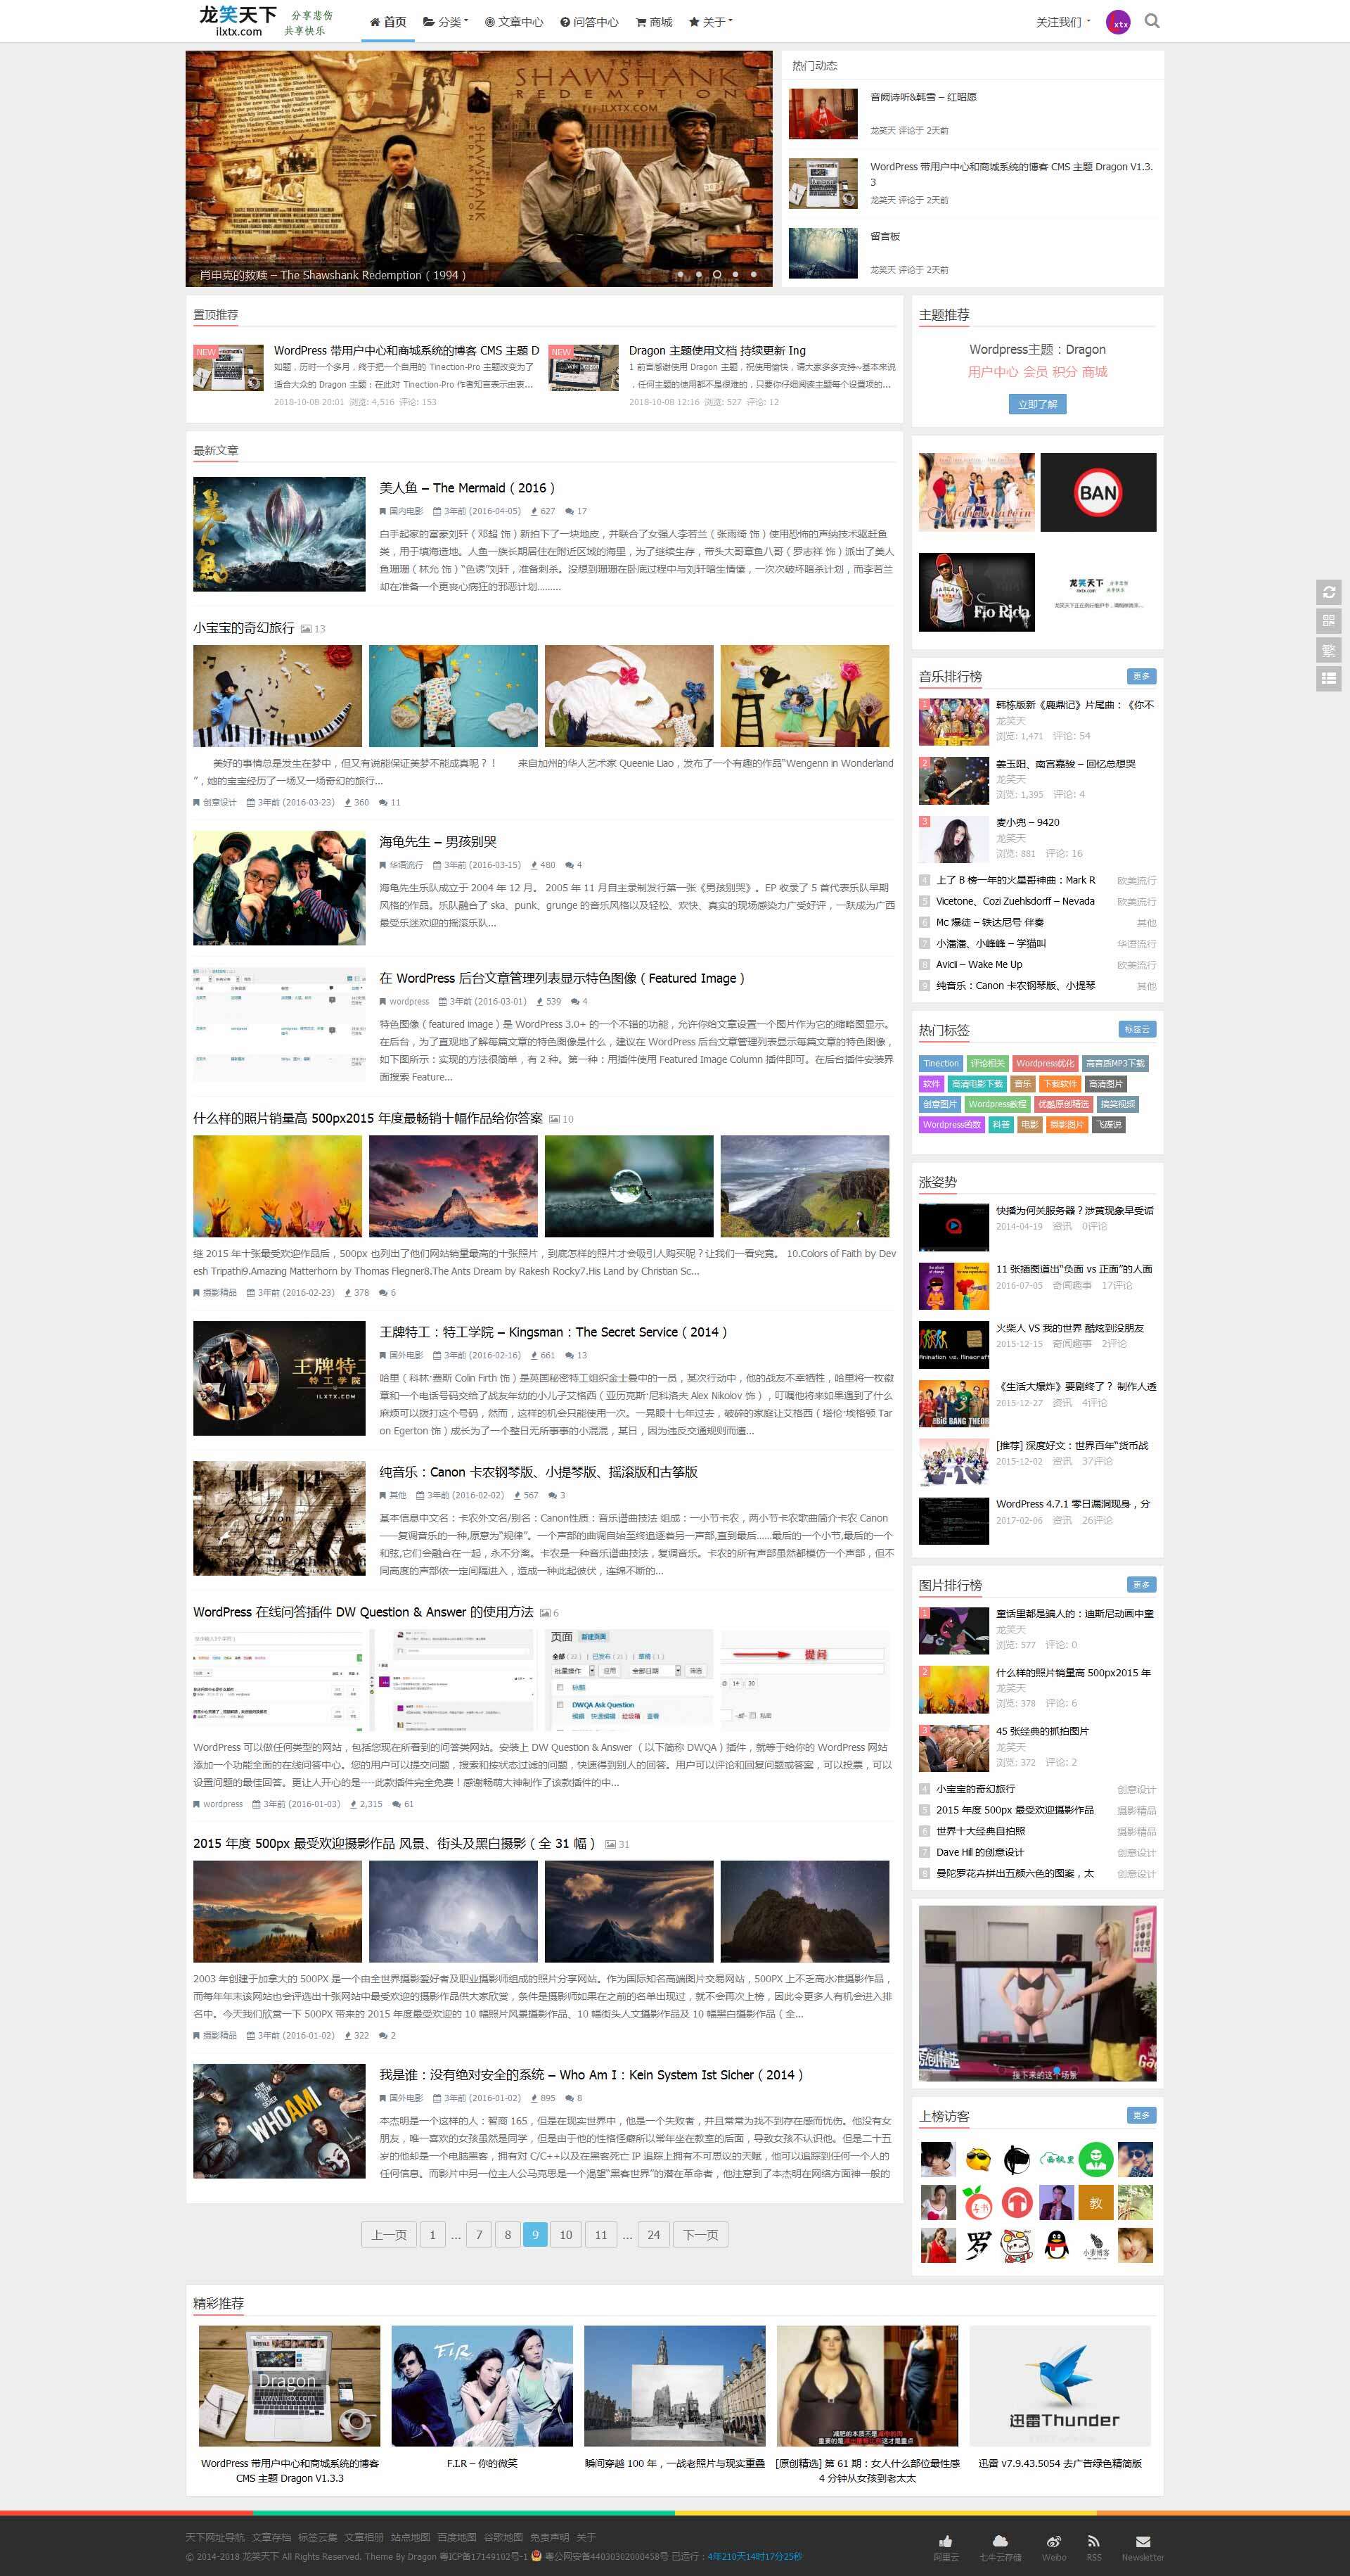Open 麦小兜 – 9420 music ranking entry
Viewport: 1350px width, 2576px height.
pos(1027,822)
